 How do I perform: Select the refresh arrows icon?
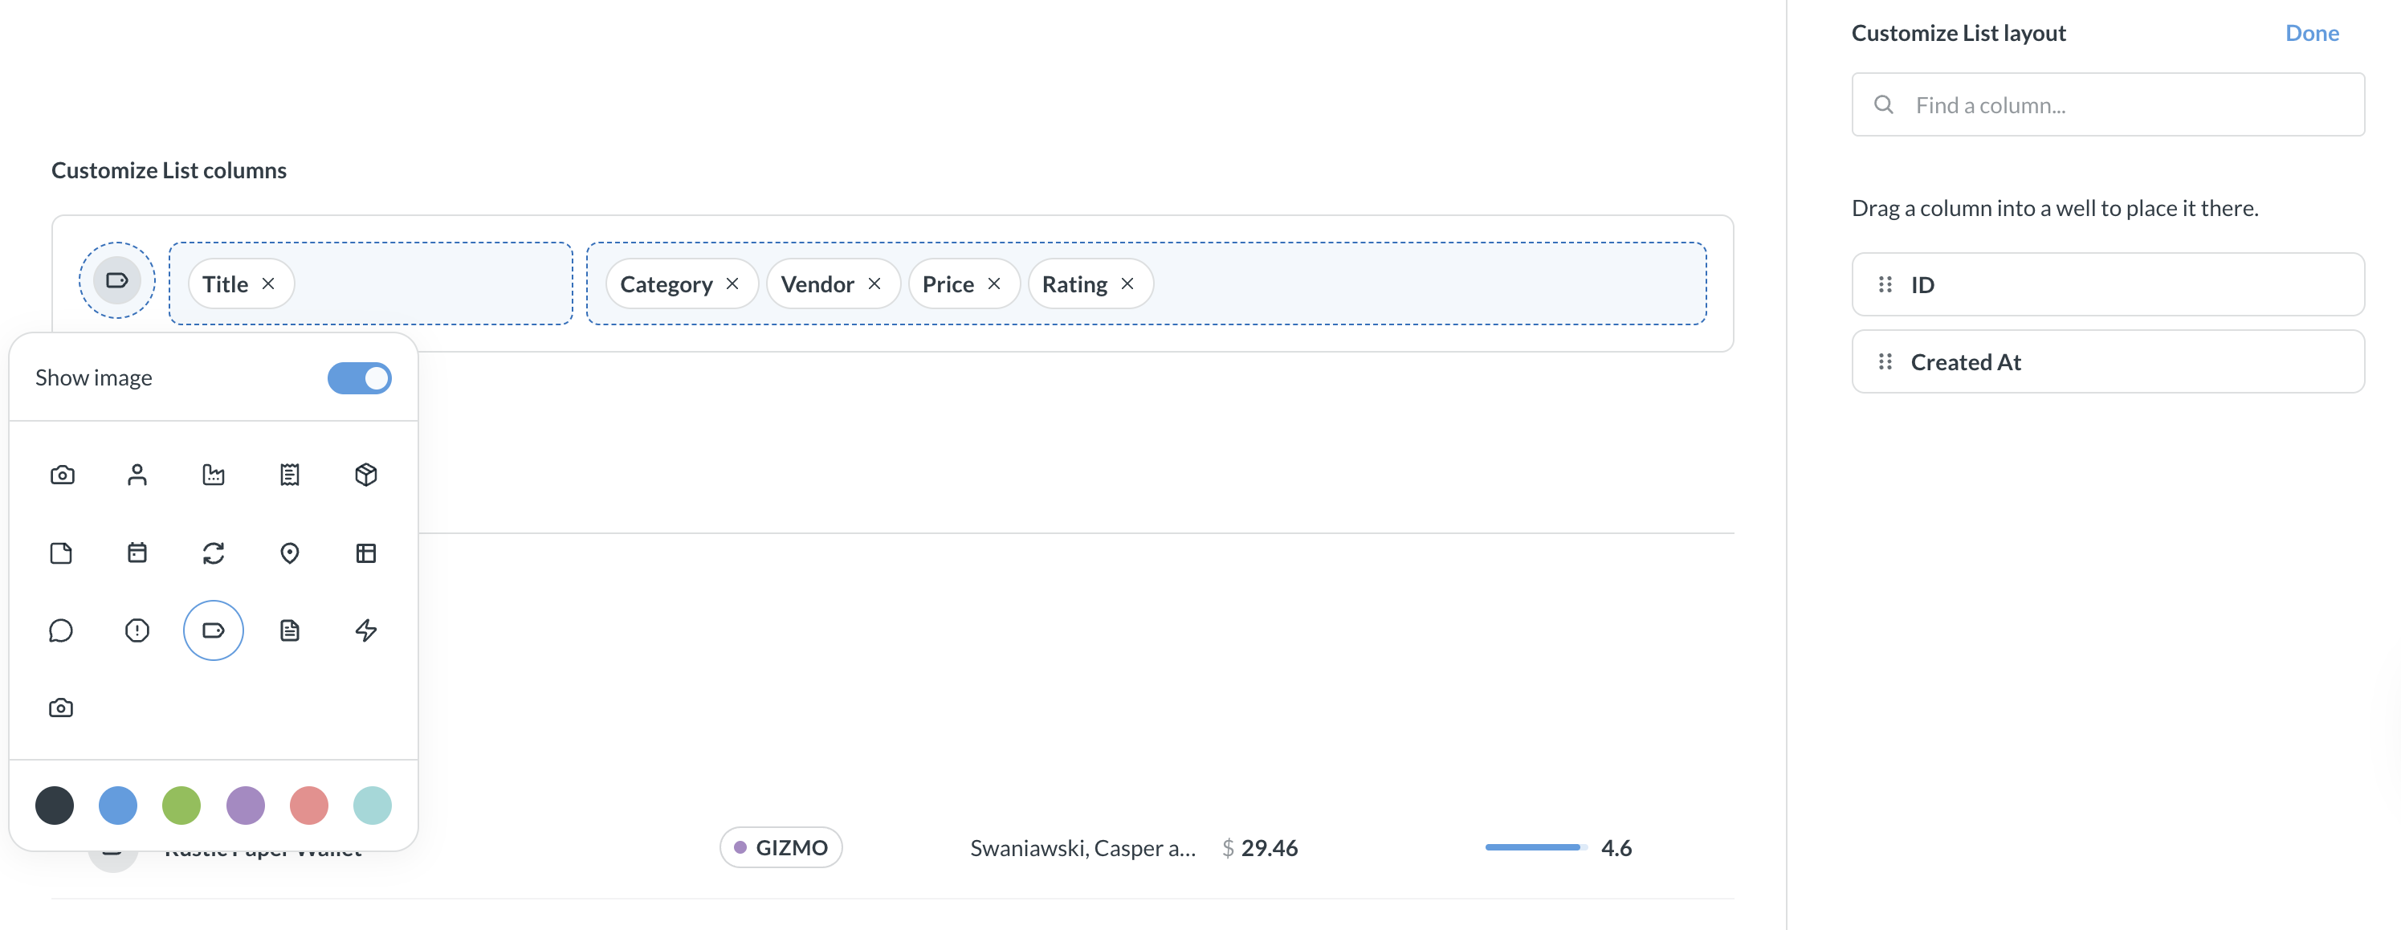pos(214,553)
